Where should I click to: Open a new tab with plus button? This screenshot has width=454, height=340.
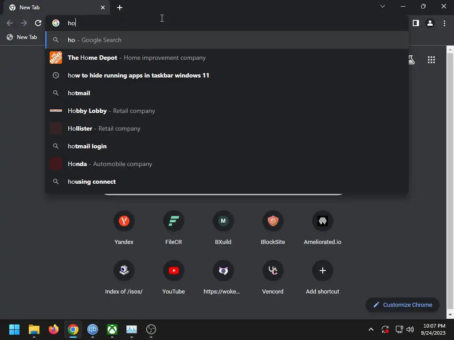(120, 8)
